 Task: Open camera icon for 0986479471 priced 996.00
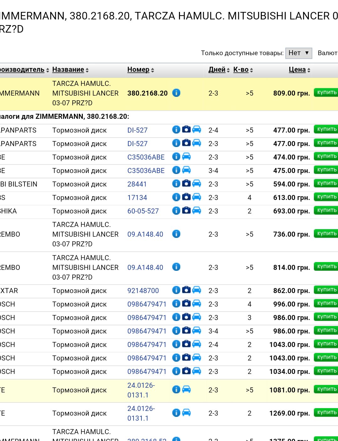(x=186, y=303)
